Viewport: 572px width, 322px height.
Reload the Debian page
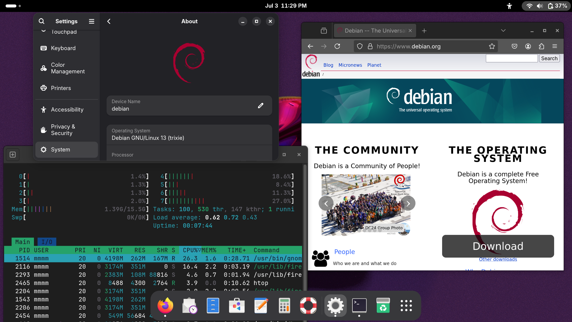[337, 46]
